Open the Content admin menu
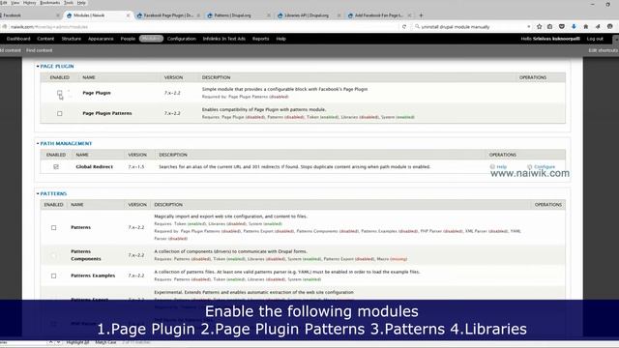Screen dimensions: 619x348 pyautogui.click(x=45, y=39)
